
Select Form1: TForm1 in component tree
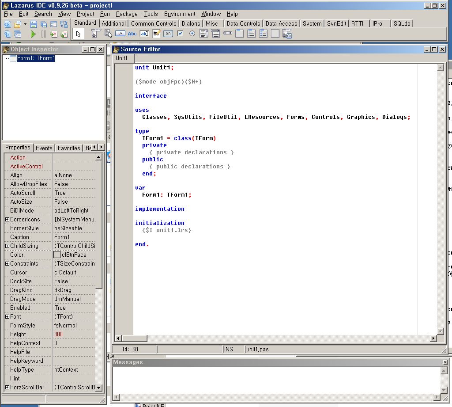(36, 58)
